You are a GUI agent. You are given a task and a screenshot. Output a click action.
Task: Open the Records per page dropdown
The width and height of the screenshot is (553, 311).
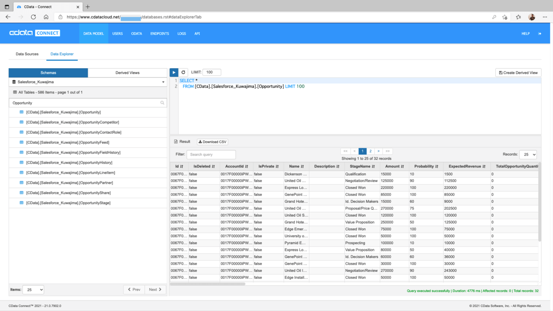pos(528,155)
